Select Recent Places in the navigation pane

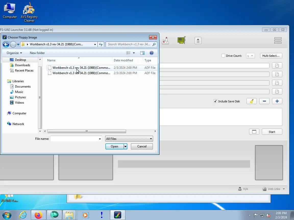(x=24, y=71)
